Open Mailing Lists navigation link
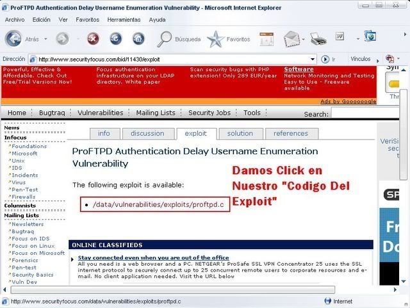 (156, 113)
